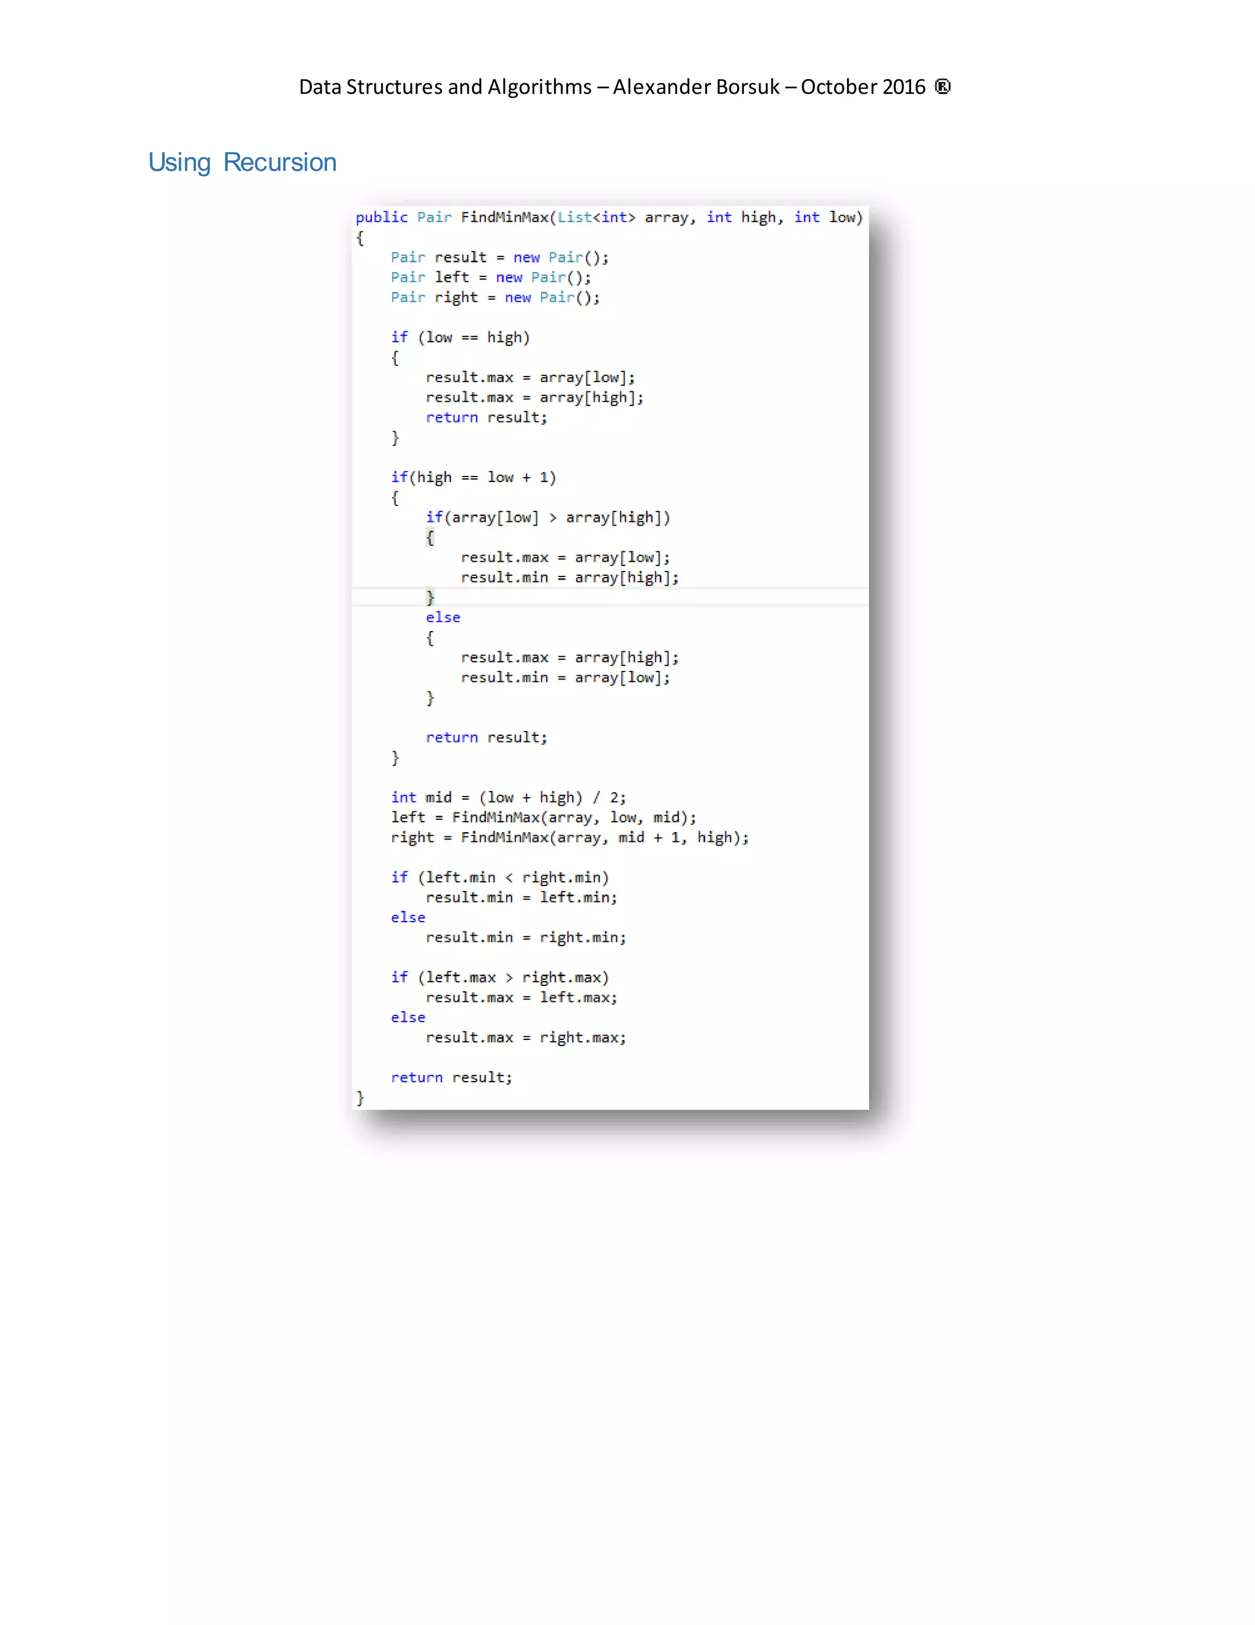Click the final 'return result;' line
This screenshot has width=1255, height=1625.
(451, 1077)
